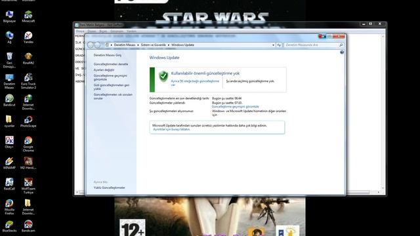This screenshot has width=420, height=236.
Task: Launch PhotoScape from the desktop
Action: point(28,121)
